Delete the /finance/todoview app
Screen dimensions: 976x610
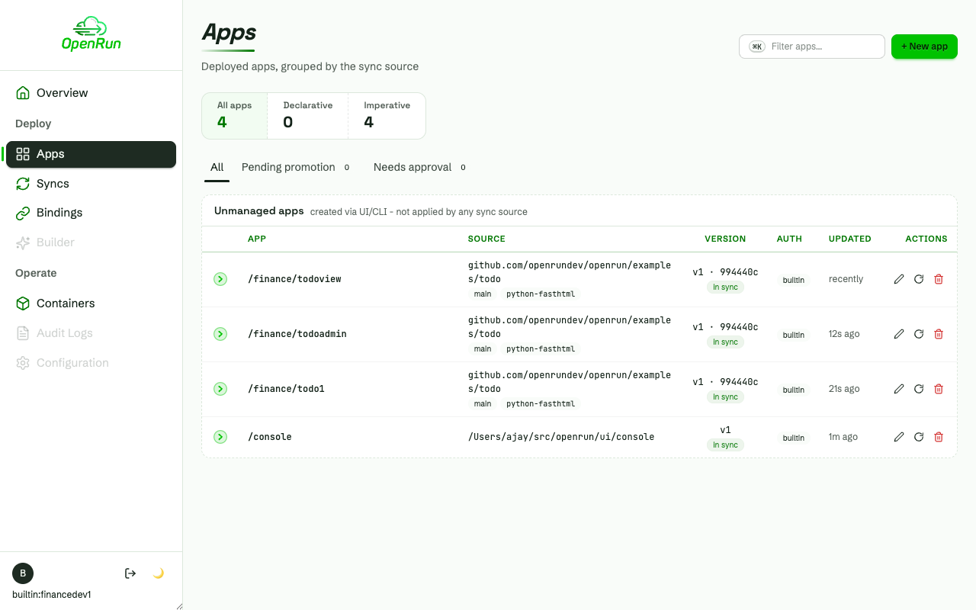[939, 279]
